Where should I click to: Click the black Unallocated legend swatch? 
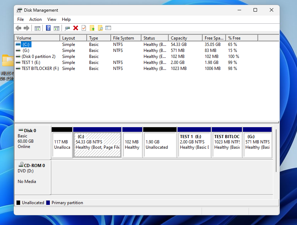[18, 203]
